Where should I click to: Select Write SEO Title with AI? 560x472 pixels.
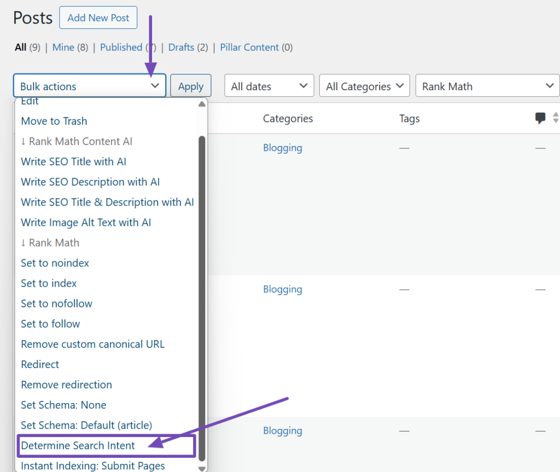[x=74, y=162]
